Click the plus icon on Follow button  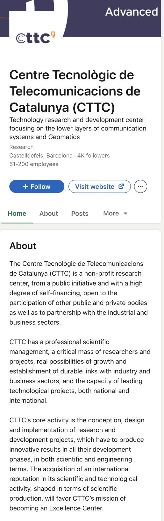pos(26,187)
